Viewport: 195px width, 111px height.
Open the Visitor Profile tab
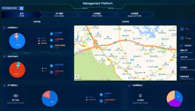tap(97, 15)
